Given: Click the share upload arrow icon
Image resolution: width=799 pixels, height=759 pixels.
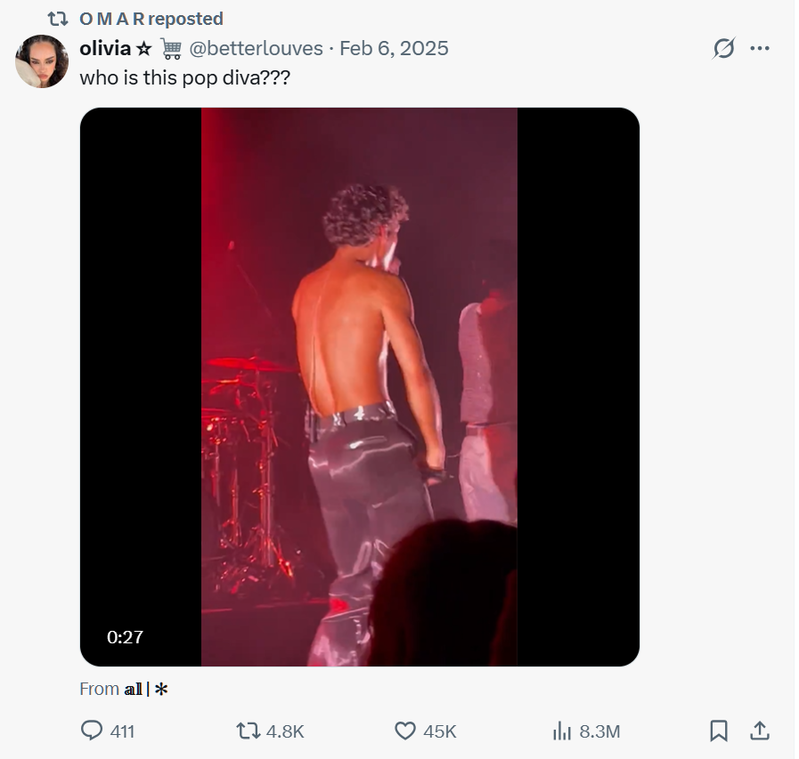Looking at the screenshot, I should [x=760, y=731].
